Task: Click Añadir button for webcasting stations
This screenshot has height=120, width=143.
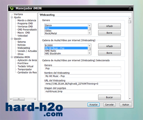Action: (x=109, y=46)
